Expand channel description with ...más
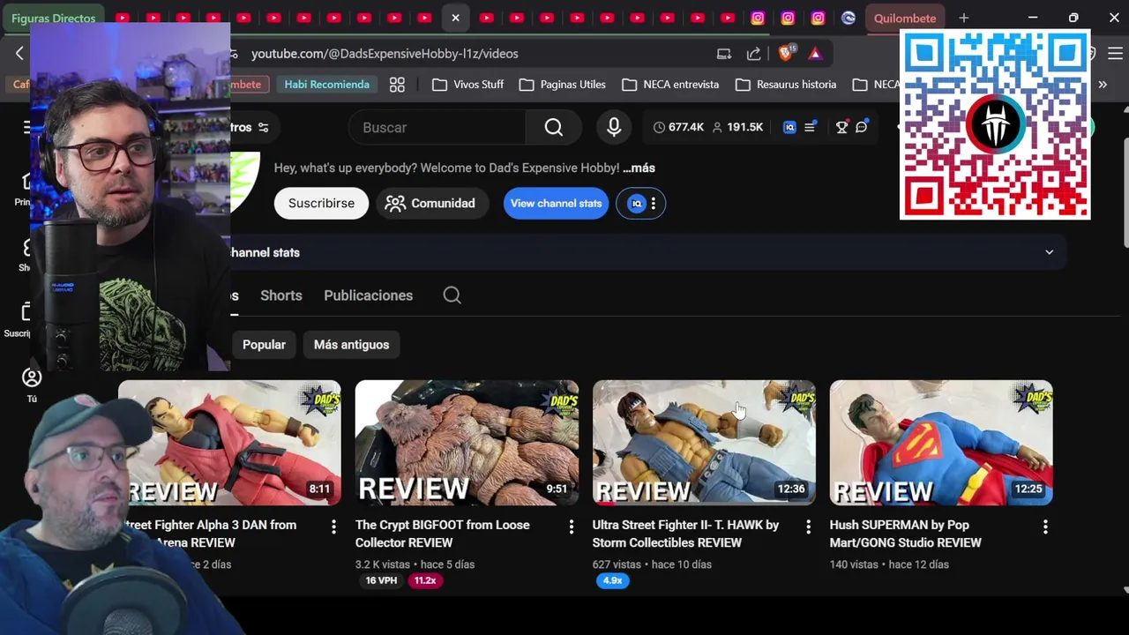The width and height of the screenshot is (1129, 635). [x=639, y=168]
